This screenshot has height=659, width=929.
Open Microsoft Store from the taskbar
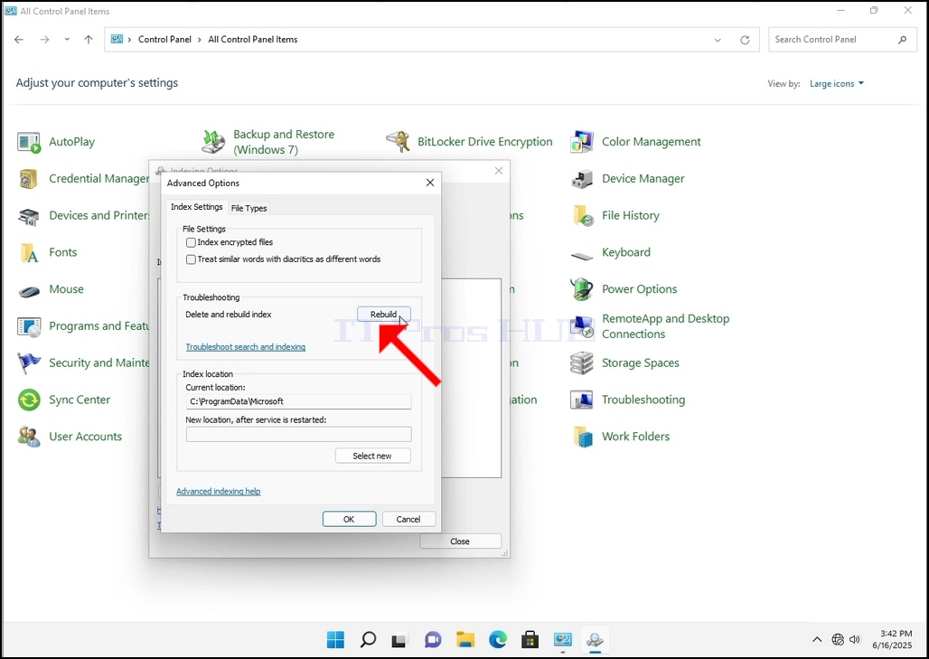(530, 640)
